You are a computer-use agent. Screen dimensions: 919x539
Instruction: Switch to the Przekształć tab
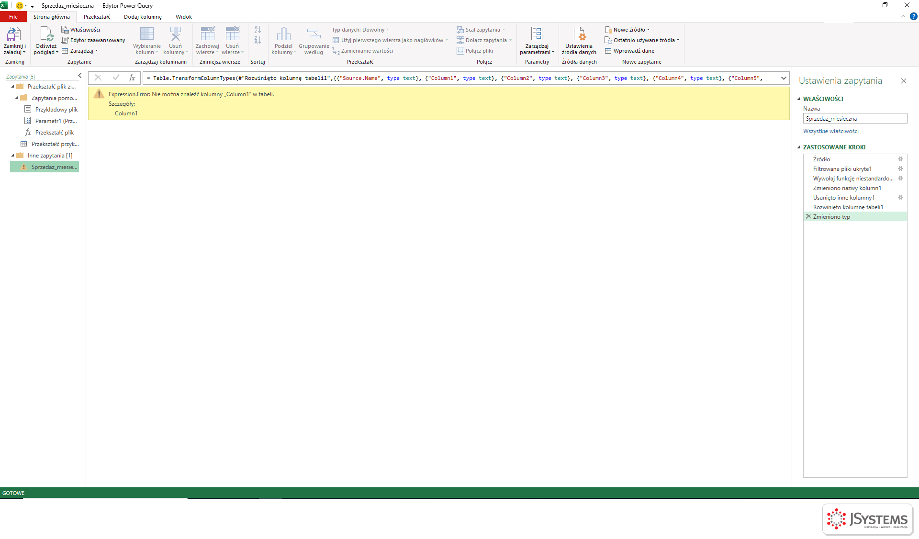pyautogui.click(x=97, y=17)
